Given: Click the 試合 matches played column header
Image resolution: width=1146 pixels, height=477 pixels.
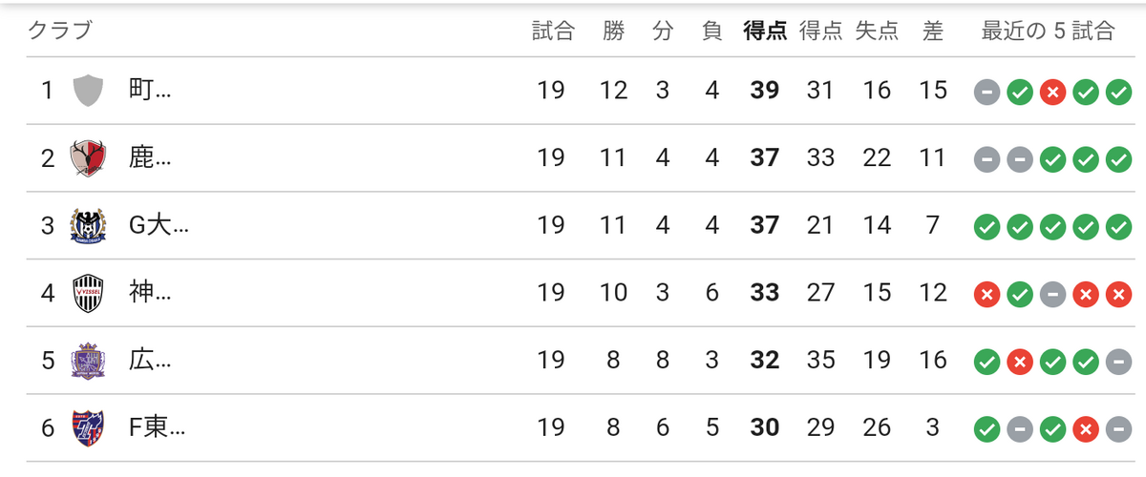Looking at the screenshot, I should pyautogui.click(x=553, y=31).
